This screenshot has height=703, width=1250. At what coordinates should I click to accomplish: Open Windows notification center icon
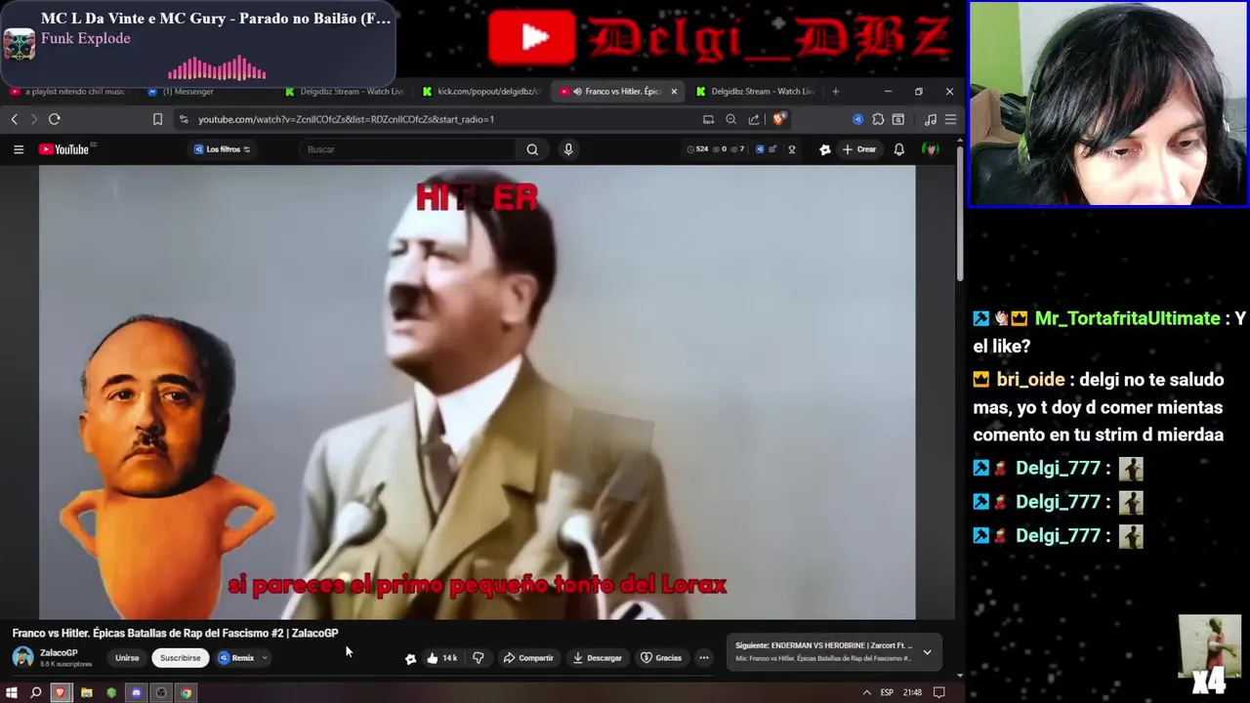click(x=939, y=692)
